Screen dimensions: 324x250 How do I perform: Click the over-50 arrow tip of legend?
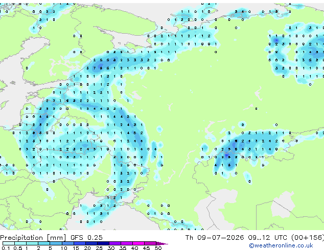coord(162,243)
